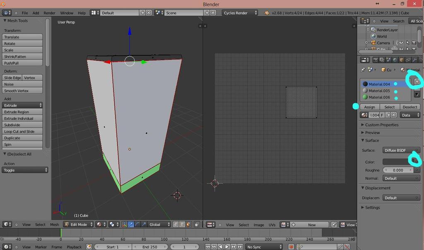The width and height of the screenshot is (424, 250).
Task: Open the Extrude dropdown under Add
Action: coord(22,105)
